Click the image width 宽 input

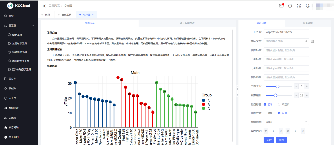click(x=274, y=131)
